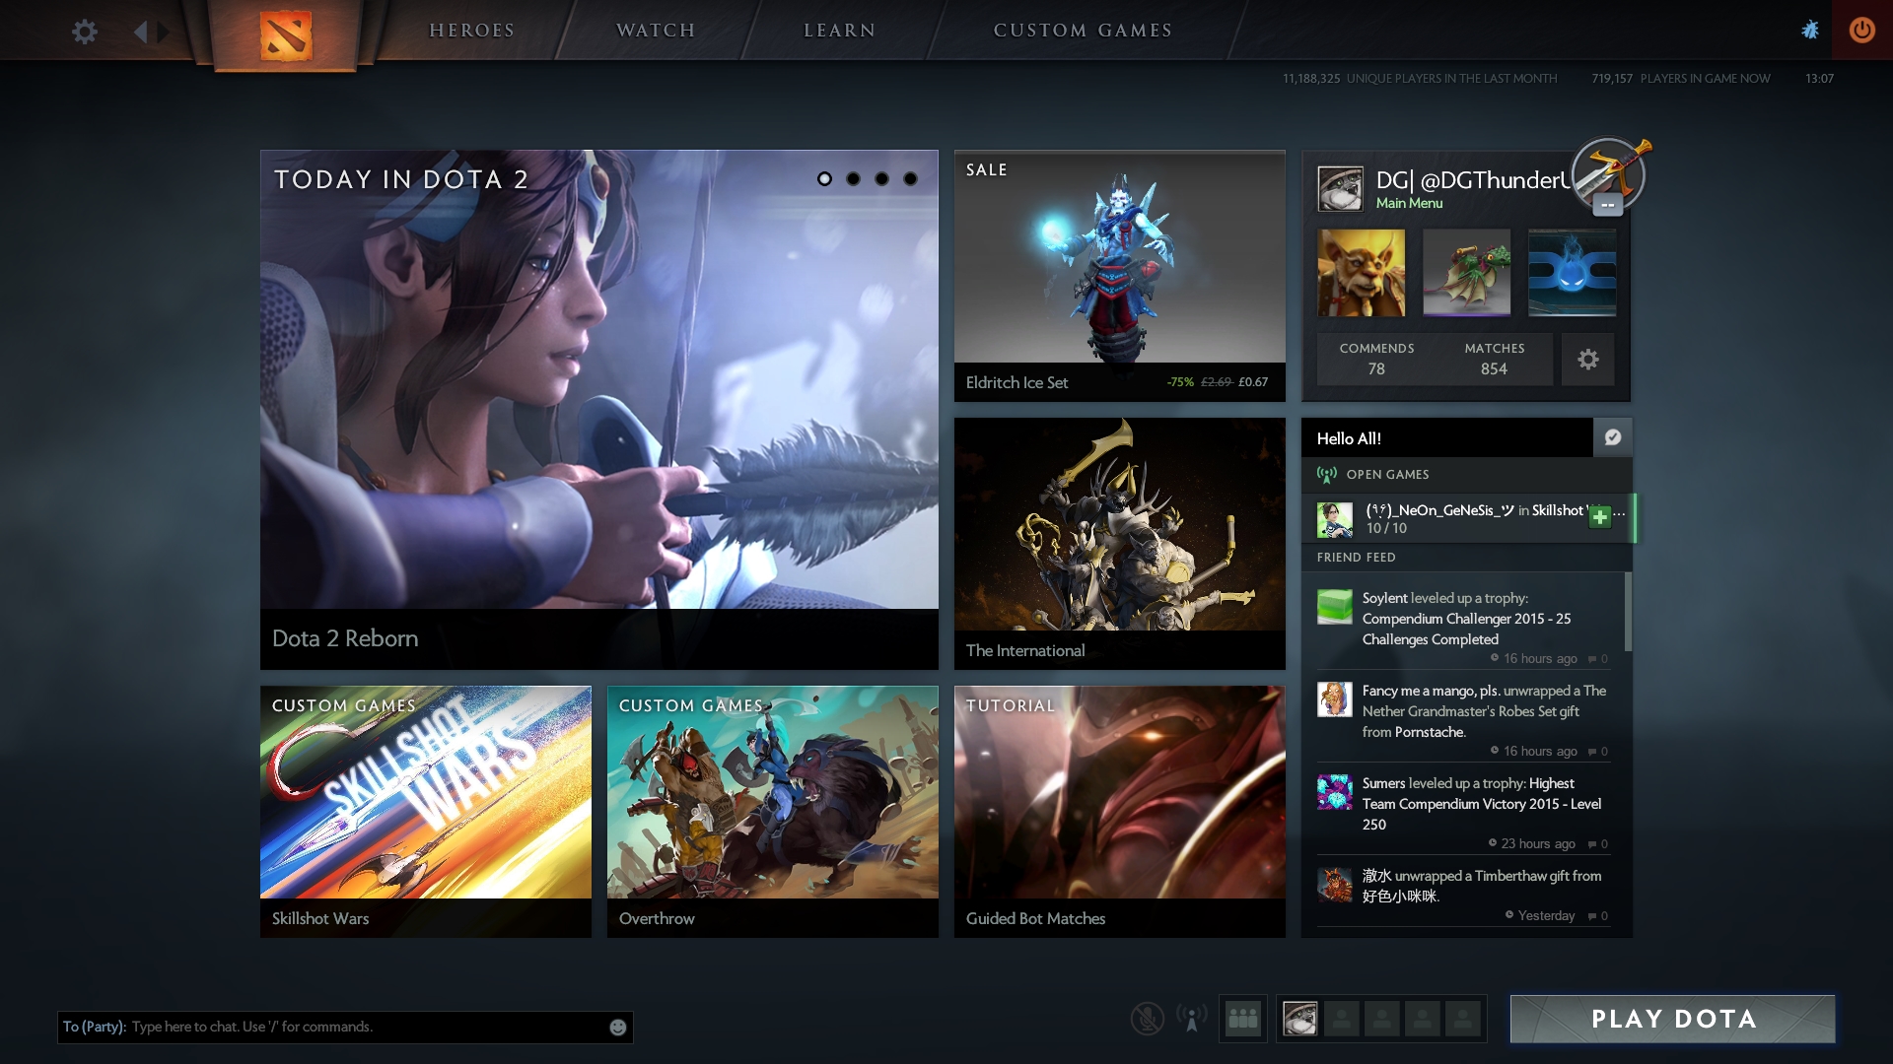The image size is (1893, 1064).
Task: Click status edit icon beside Hello All!
Action: pyautogui.click(x=1613, y=437)
